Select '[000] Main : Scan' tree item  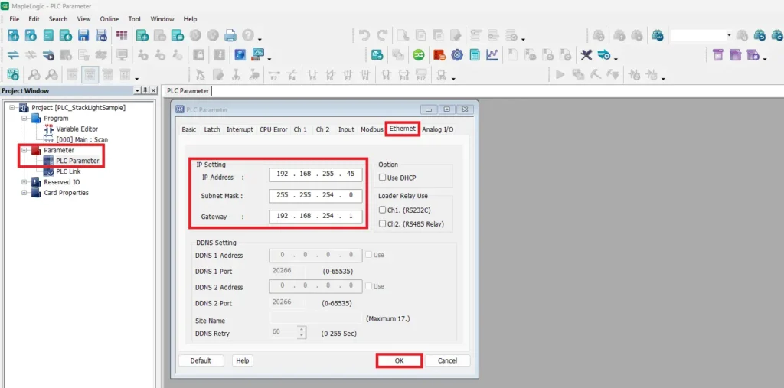[82, 139]
